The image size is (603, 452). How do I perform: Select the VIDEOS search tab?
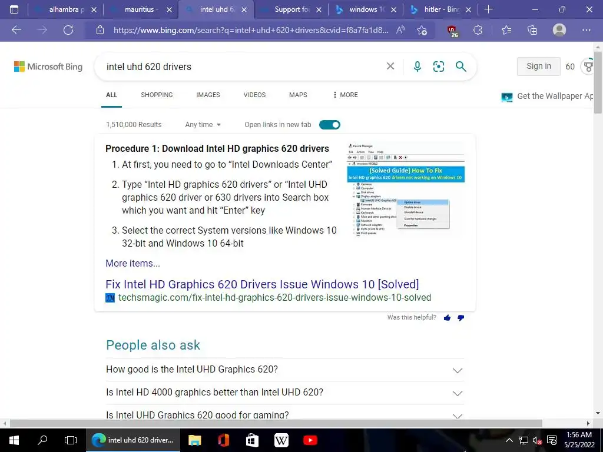pyautogui.click(x=254, y=95)
